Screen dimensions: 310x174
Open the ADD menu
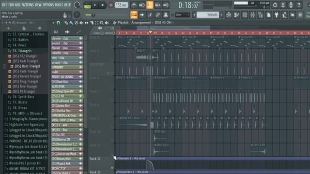[17, 5]
